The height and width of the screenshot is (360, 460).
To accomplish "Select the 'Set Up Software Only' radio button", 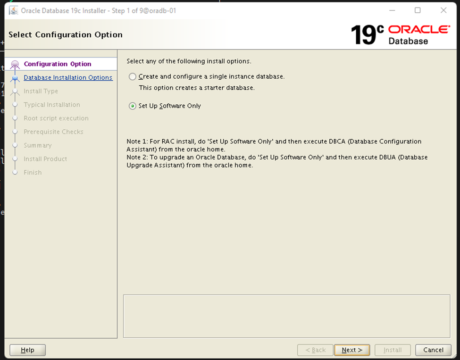I will (133, 106).
